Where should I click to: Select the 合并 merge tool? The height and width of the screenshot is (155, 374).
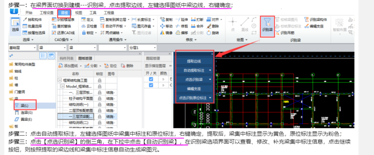point(197,26)
